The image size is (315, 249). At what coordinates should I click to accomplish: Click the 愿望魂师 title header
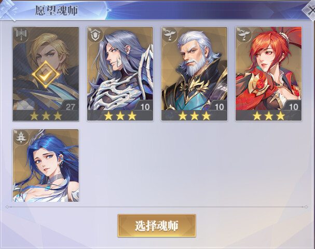[57, 10]
